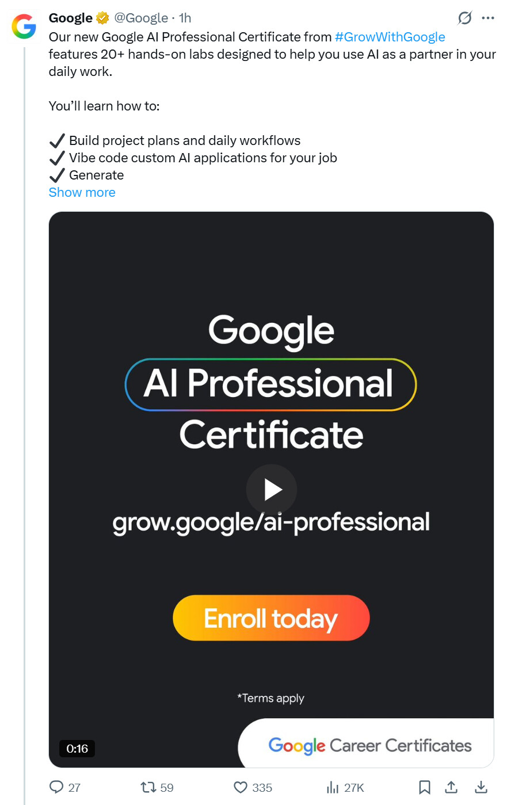Click the 0:16 video duration badge

[77, 749]
